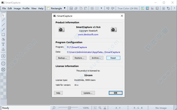Select the straight Line drawing tool

[3, 25]
